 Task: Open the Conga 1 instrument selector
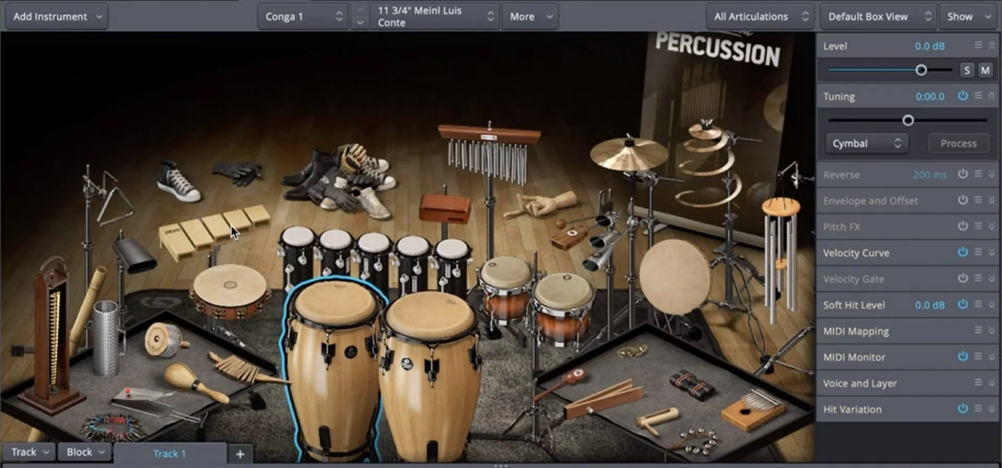click(303, 17)
